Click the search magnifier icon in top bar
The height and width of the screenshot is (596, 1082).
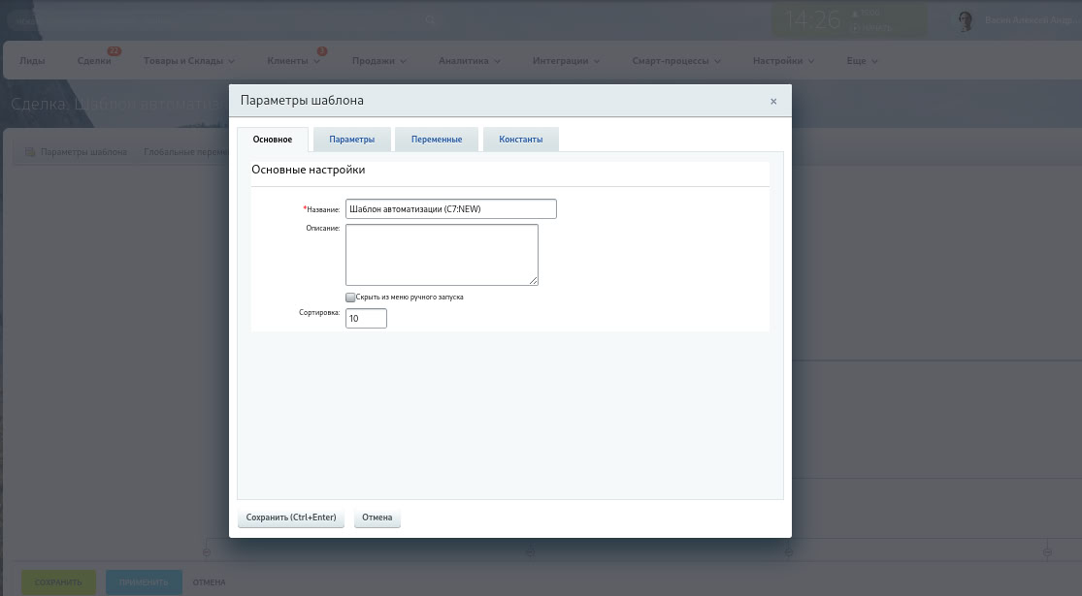(430, 20)
